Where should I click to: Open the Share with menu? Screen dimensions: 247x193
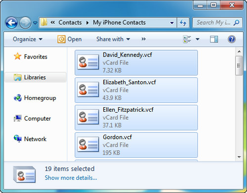tap(113, 39)
